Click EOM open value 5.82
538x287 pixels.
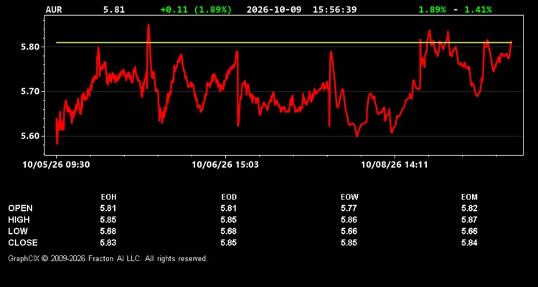pos(469,208)
